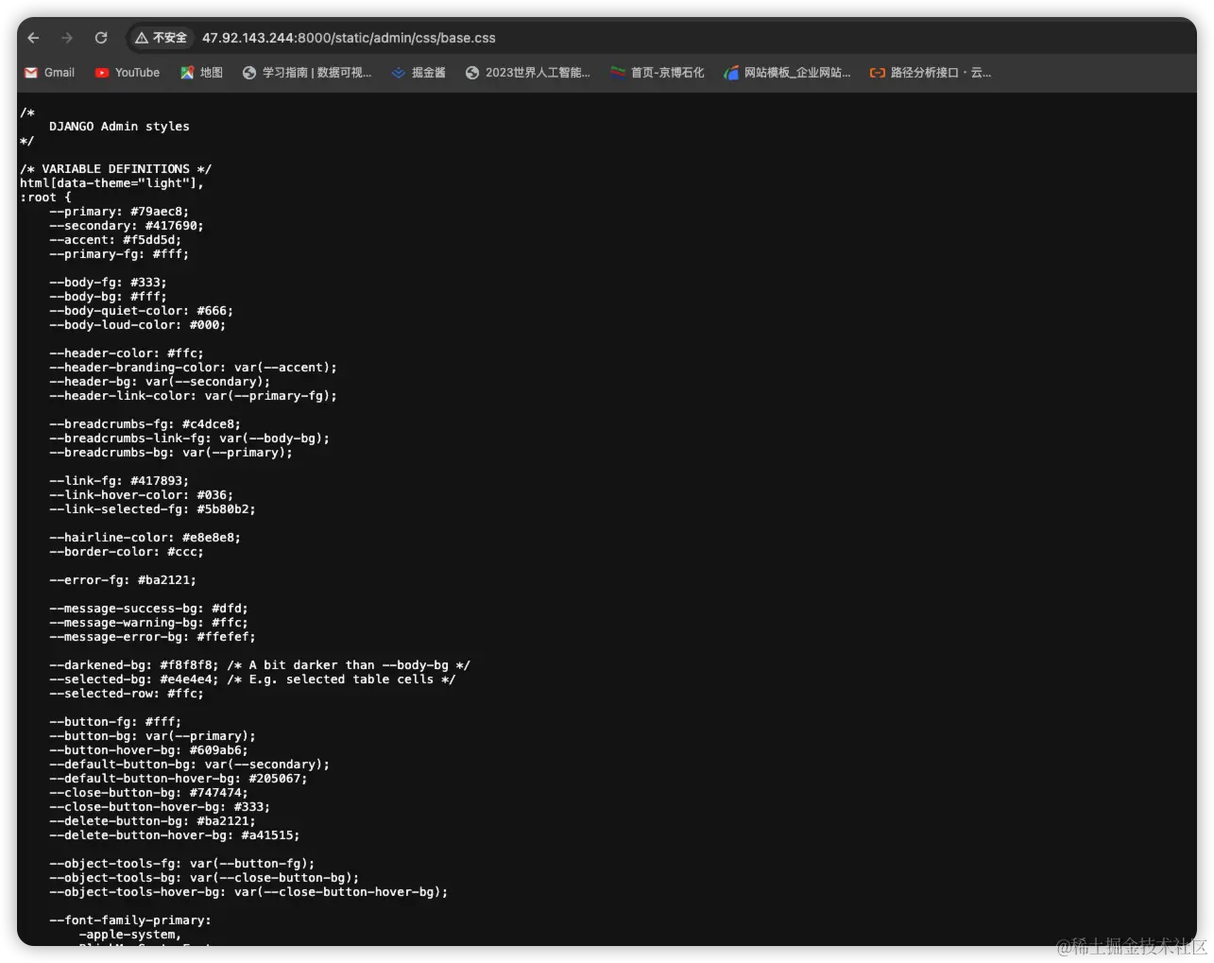Click the '--message-error-bg: #ffefef;' line
This screenshot has height=963, width=1214.
pyautogui.click(x=152, y=637)
